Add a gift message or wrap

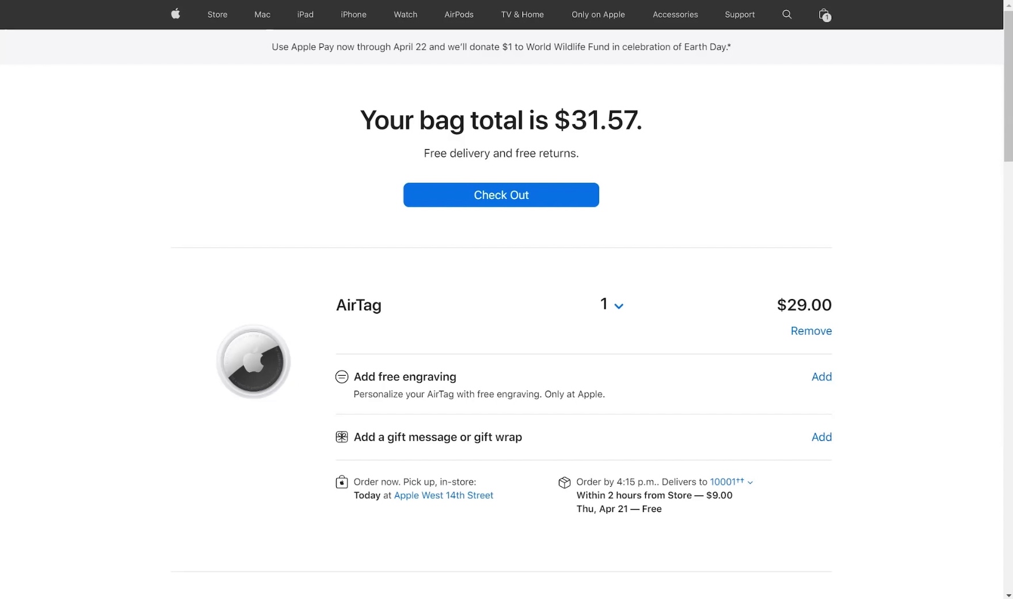tap(821, 437)
